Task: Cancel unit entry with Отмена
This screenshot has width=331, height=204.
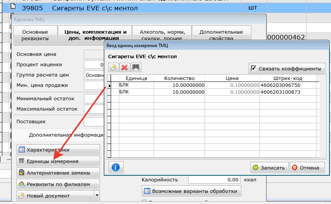Action: pyautogui.click(x=307, y=168)
